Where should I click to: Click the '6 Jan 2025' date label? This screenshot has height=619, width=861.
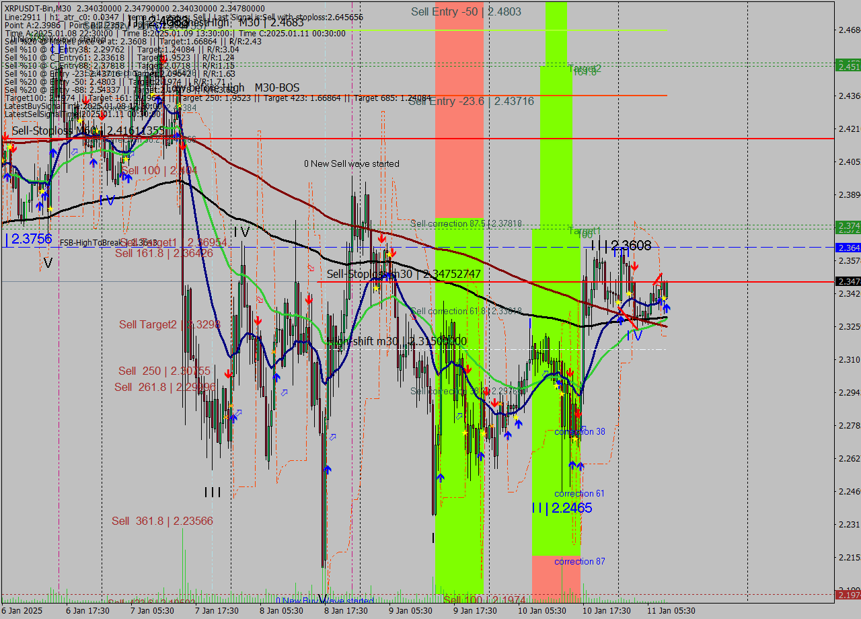22,611
